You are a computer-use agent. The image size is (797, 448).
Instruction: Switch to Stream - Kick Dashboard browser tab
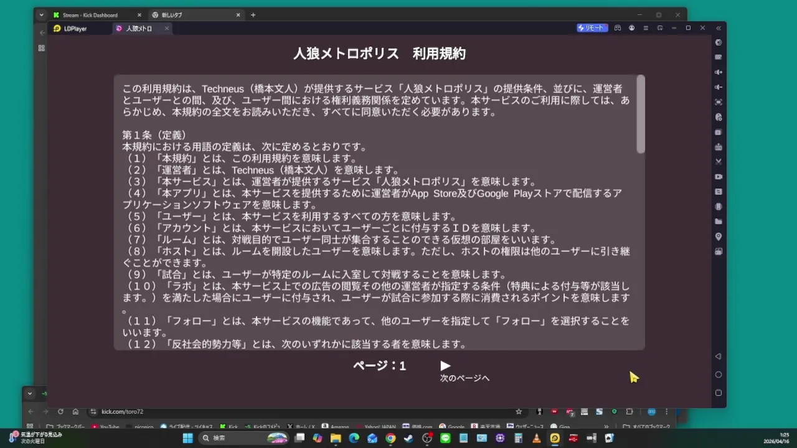pos(97,15)
